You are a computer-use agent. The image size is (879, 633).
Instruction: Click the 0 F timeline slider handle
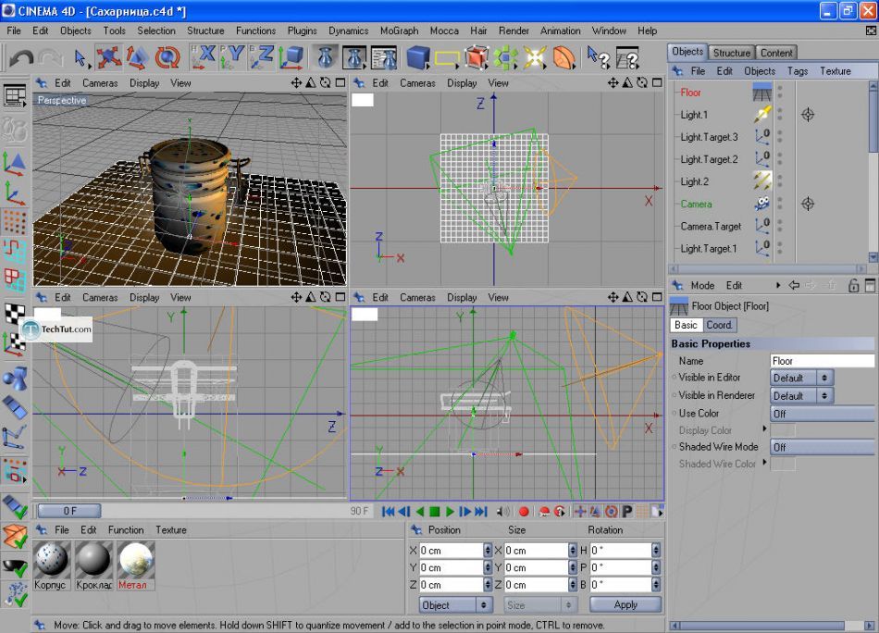click(69, 511)
